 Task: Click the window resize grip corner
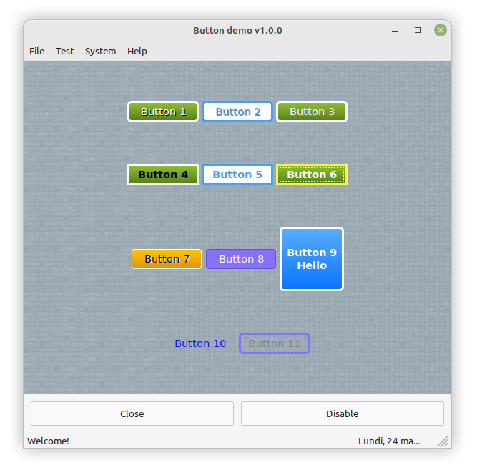point(443,441)
